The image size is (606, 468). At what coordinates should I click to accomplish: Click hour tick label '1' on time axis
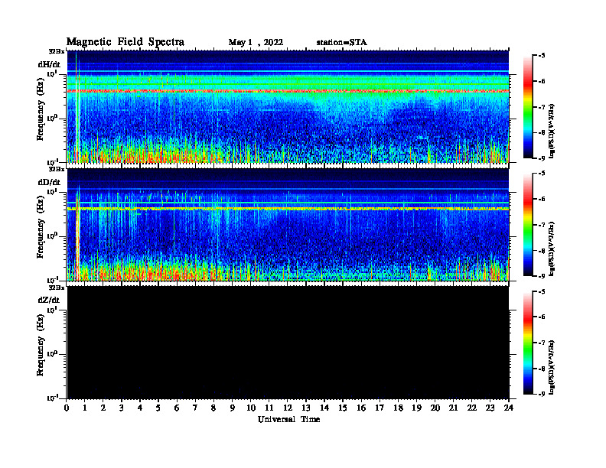[x=85, y=408]
